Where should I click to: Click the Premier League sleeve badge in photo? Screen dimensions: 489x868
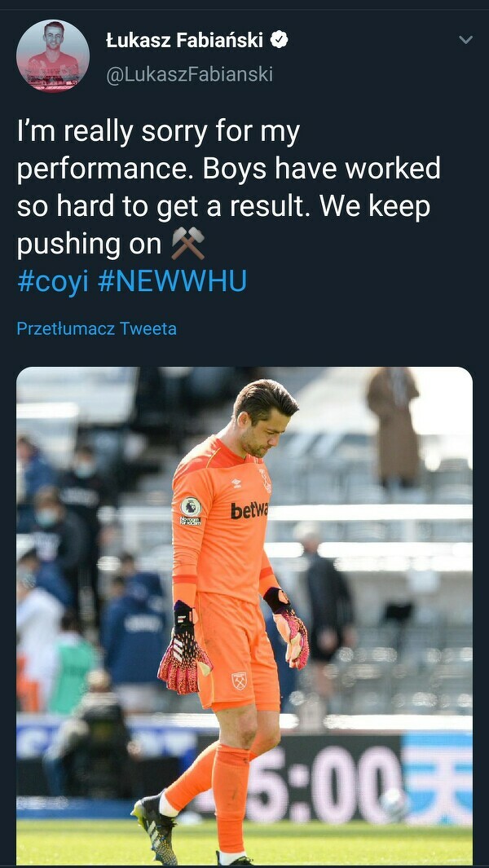point(191,511)
